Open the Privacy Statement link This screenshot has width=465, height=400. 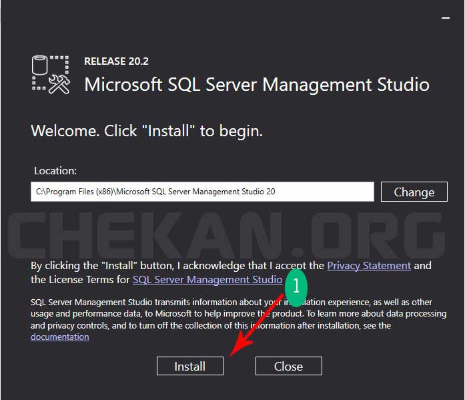[369, 266]
